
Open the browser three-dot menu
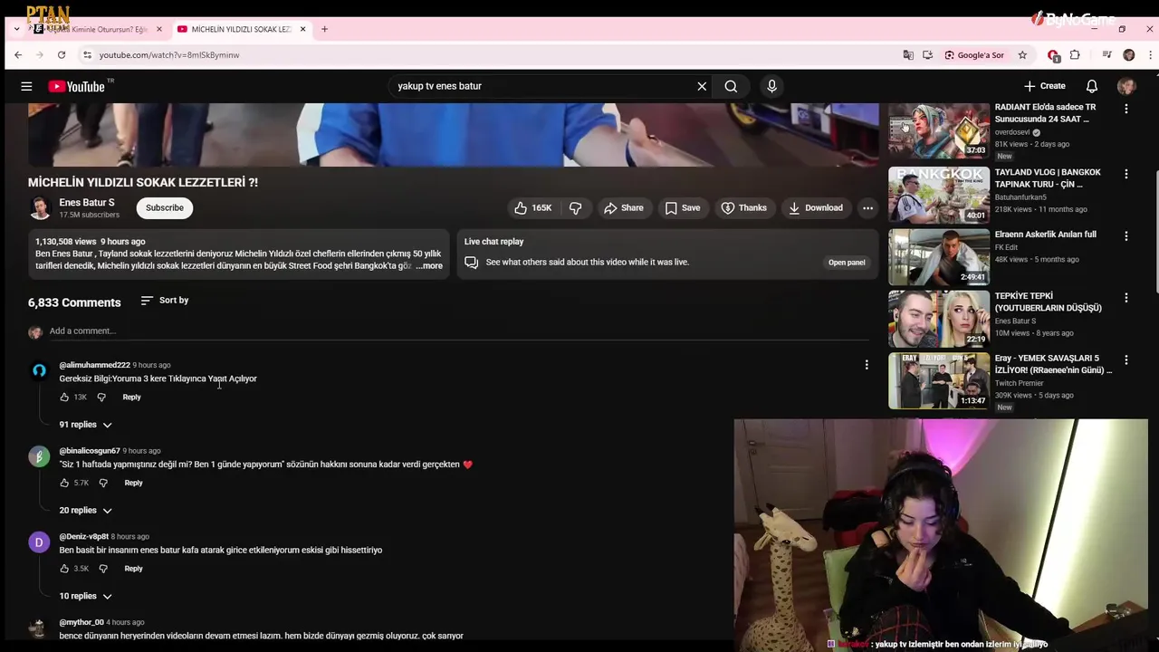tap(1148, 55)
